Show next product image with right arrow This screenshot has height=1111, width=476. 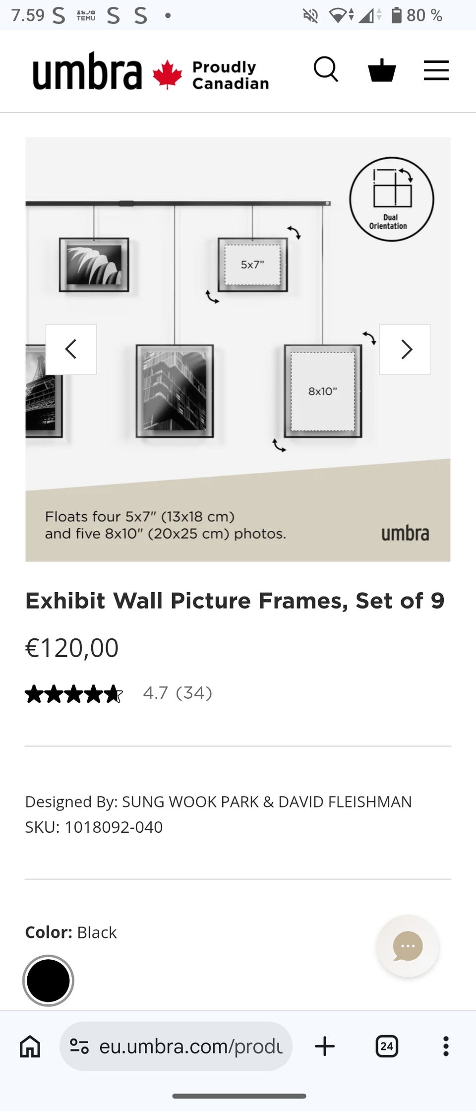click(x=405, y=349)
